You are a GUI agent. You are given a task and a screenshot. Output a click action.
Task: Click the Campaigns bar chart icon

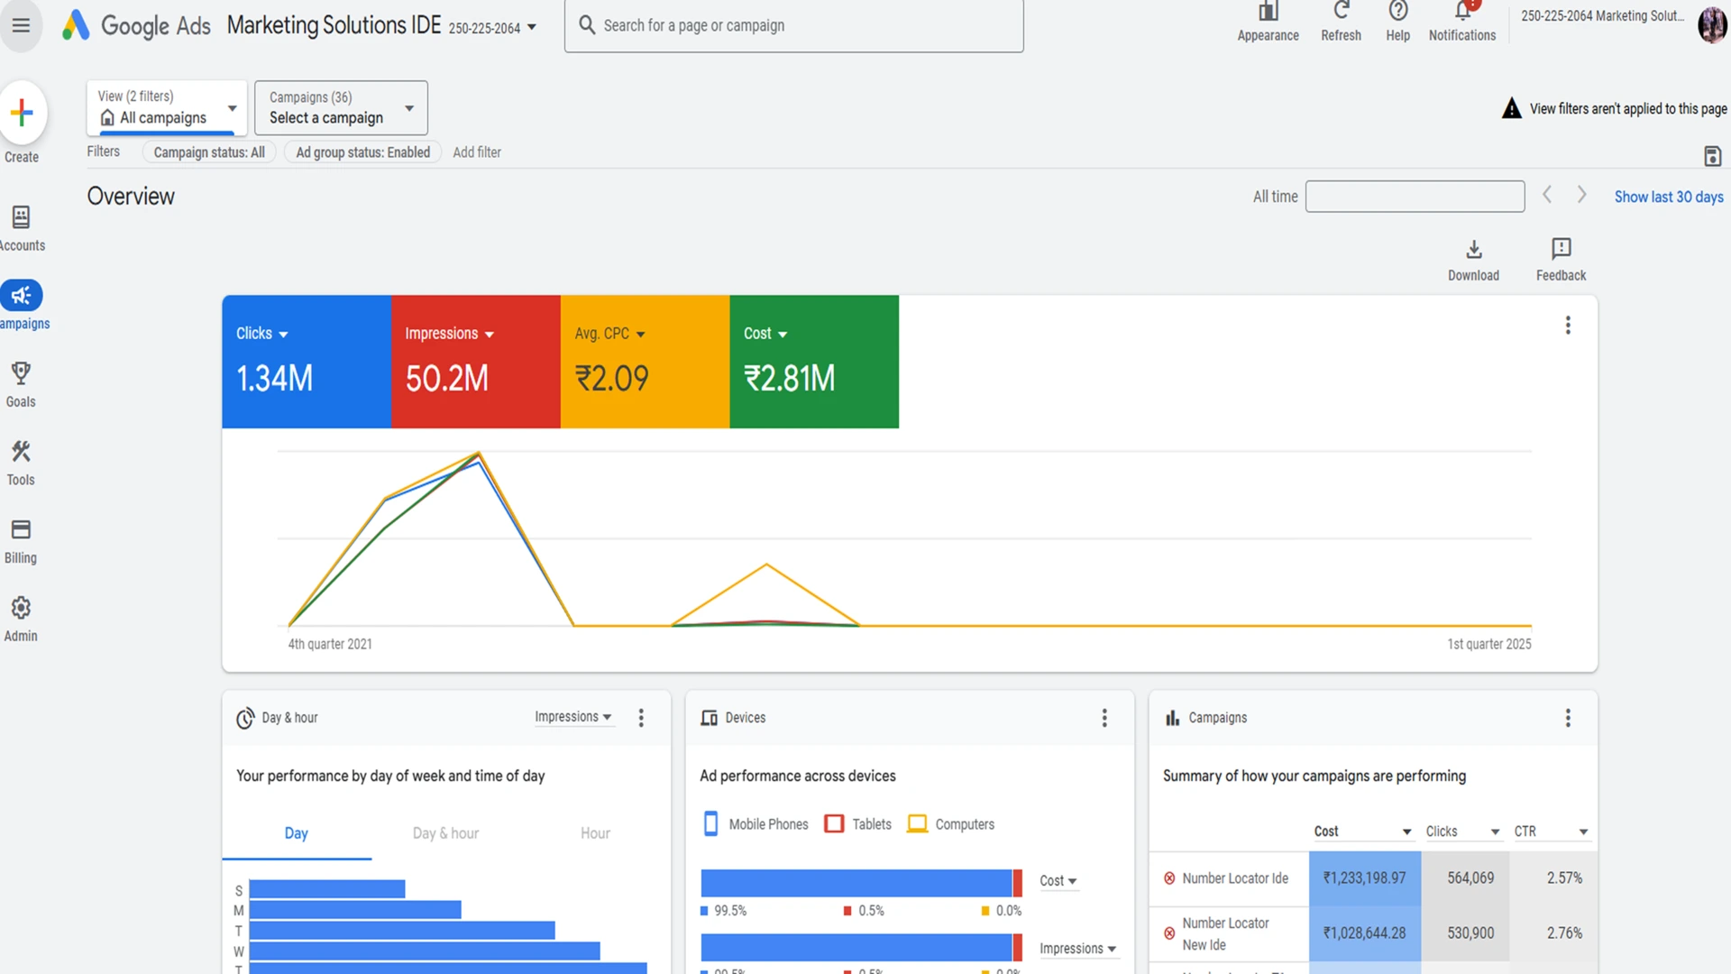[x=1172, y=718]
